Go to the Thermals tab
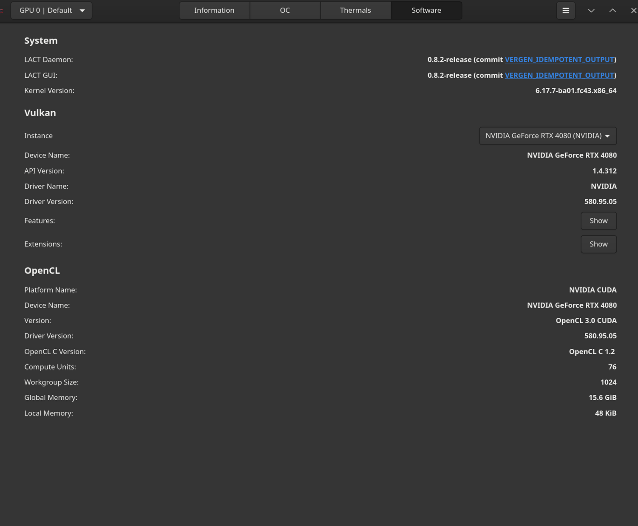The image size is (638, 526). coord(355,11)
